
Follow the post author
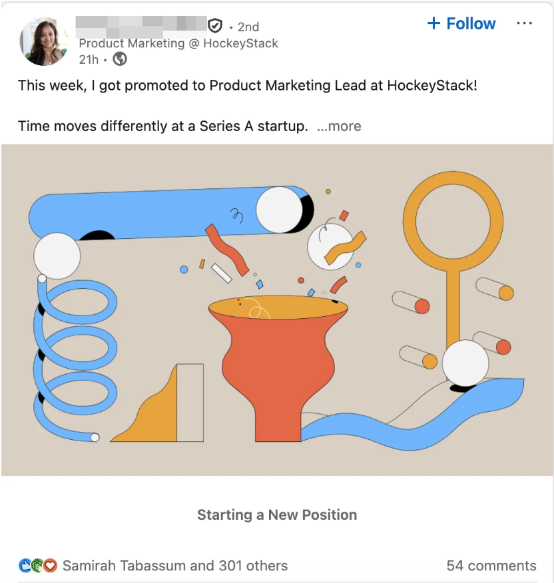[461, 24]
